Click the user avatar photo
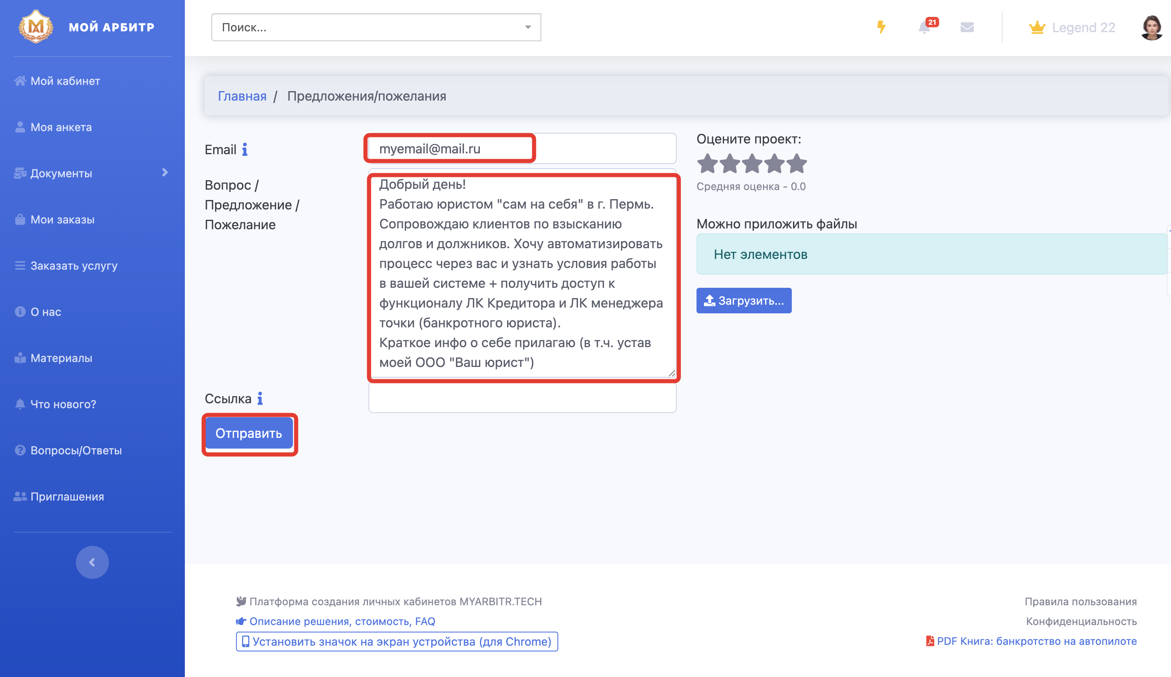 (x=1151, y=28)
